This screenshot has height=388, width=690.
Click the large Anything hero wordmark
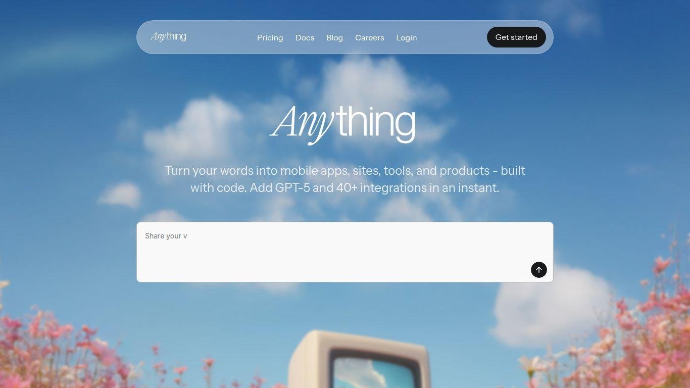(x=343, y=123)
